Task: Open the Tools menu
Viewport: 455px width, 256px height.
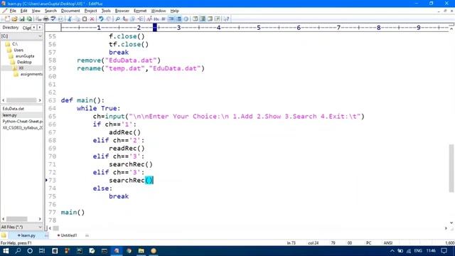Action: 106,11
